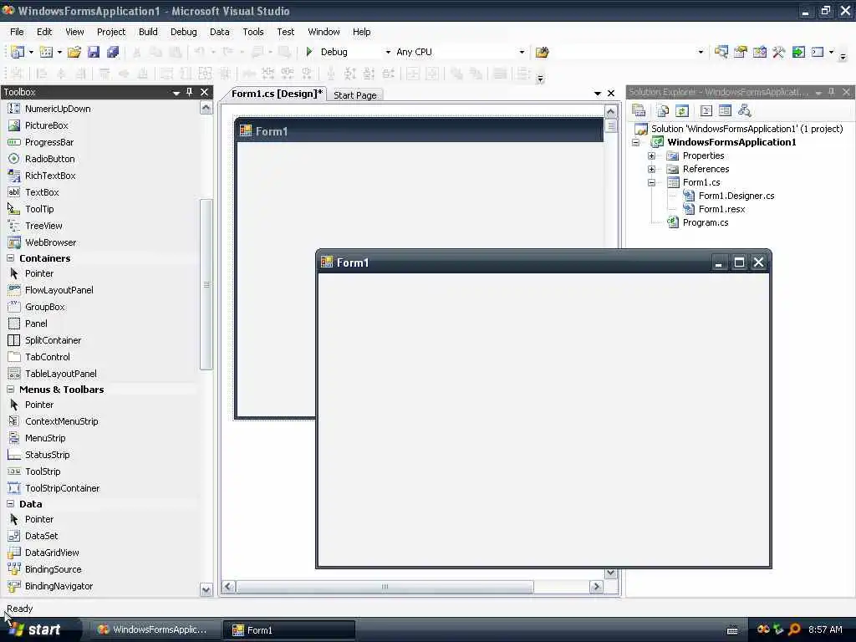Screen dimensions: 856x642
Task: Open the Toolbox window position dropdown arrow
Action: click(x=176, y=93)
